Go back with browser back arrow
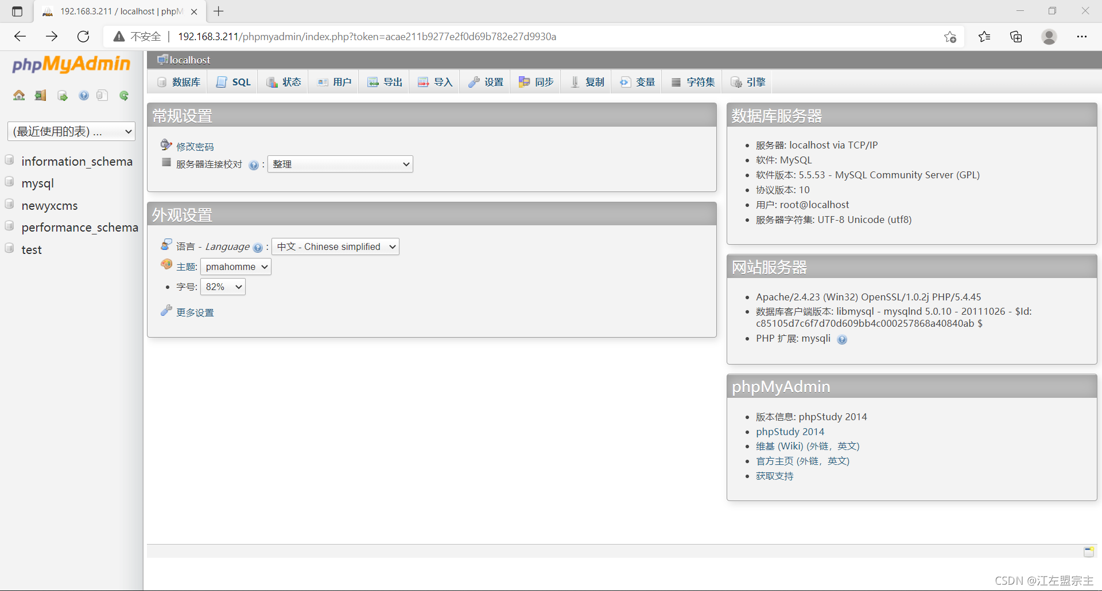The image size is (1102, 591). [20, 37]
